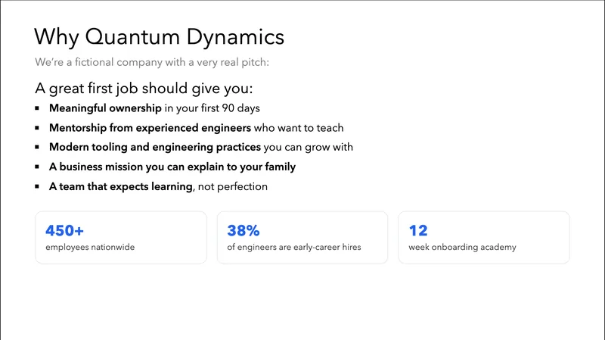Click the bold "A team that expects learning" text

[121, 186]
